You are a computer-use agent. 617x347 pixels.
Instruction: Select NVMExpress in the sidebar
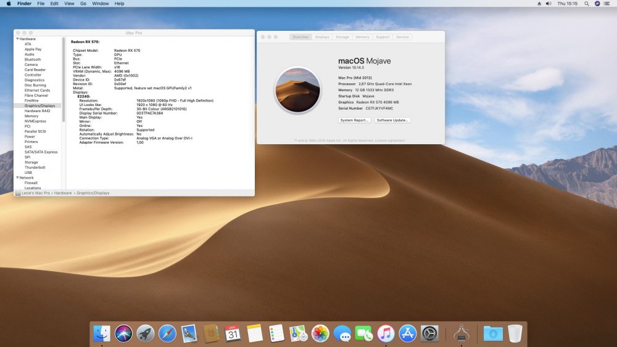pyautogui.click(x=35, y=121)
